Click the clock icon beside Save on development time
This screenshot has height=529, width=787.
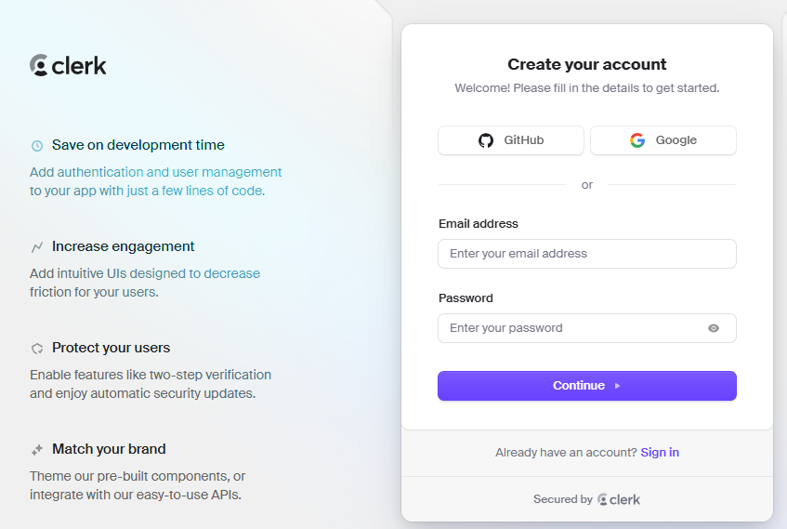(37, 146)
